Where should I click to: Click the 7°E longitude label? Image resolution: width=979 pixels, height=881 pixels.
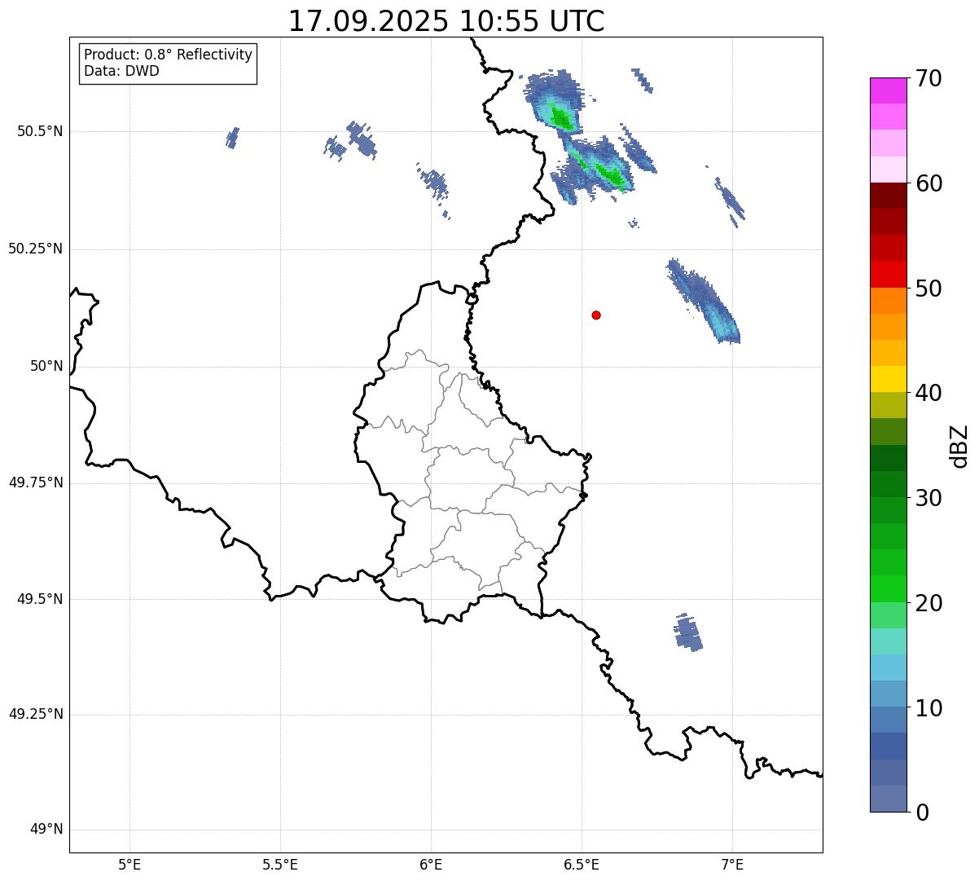pyautogui.click(x=732, y=865)
